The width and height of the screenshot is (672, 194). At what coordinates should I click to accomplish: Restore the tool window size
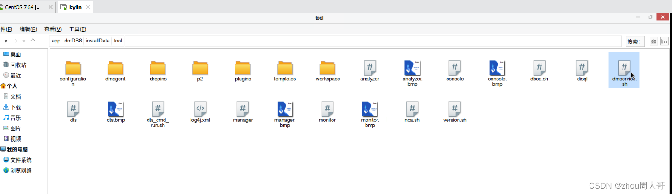[x=650, y=17]
